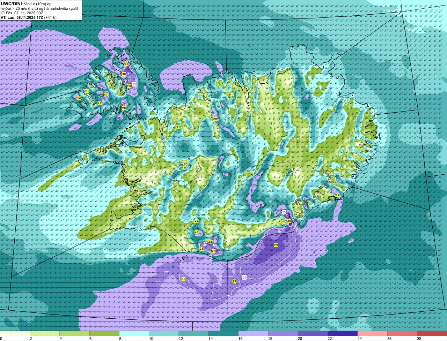Screen dimensions: 447x341
Task: Click the legend scale number 2
Action: 31,339
